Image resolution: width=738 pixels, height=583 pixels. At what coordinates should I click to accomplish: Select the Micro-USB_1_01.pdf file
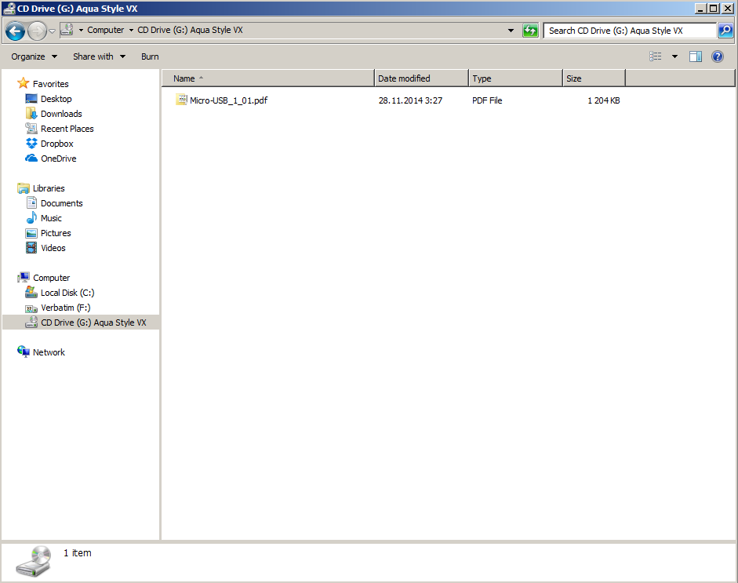pyautogui.click(x=228, y=100)
